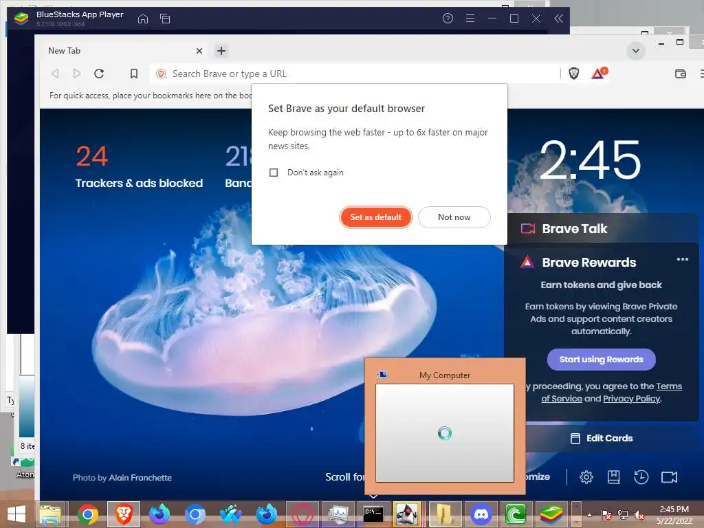
Task: Open Discord from the taskbar
Action: [x=481, y=514]
